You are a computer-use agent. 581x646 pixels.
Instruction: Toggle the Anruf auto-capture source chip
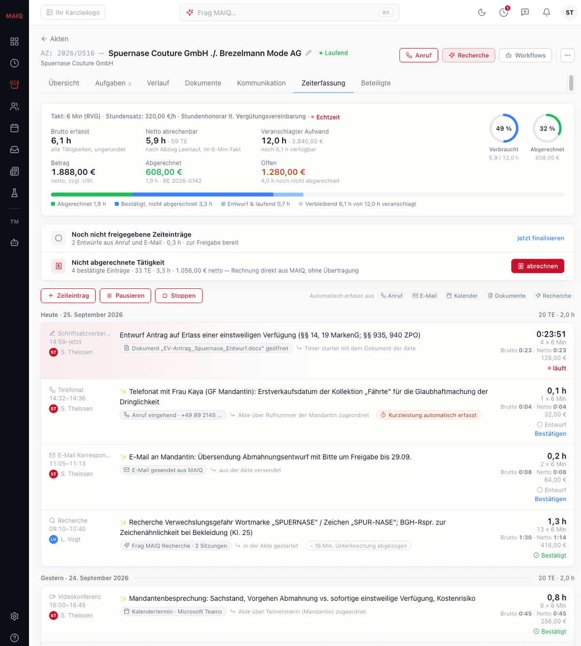(x=392, y=296)
